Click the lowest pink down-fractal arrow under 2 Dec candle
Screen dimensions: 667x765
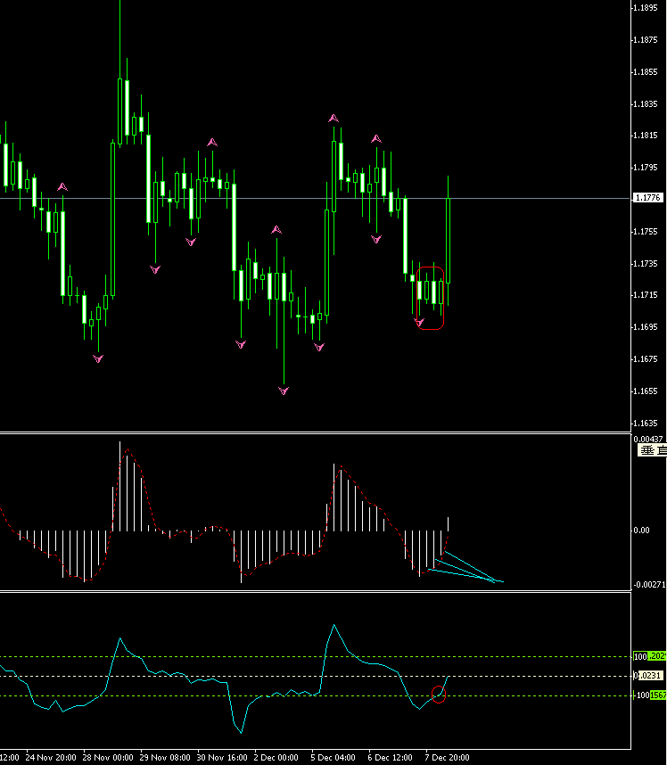pos(284,391)
